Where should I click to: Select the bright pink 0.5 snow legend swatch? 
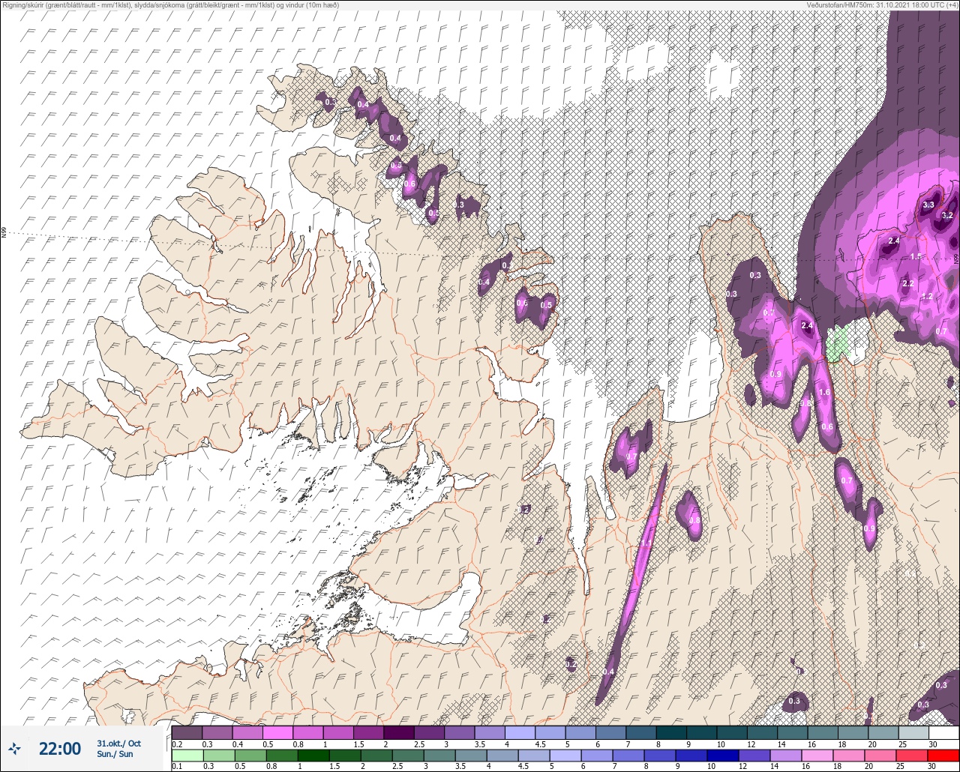(277, 732)
